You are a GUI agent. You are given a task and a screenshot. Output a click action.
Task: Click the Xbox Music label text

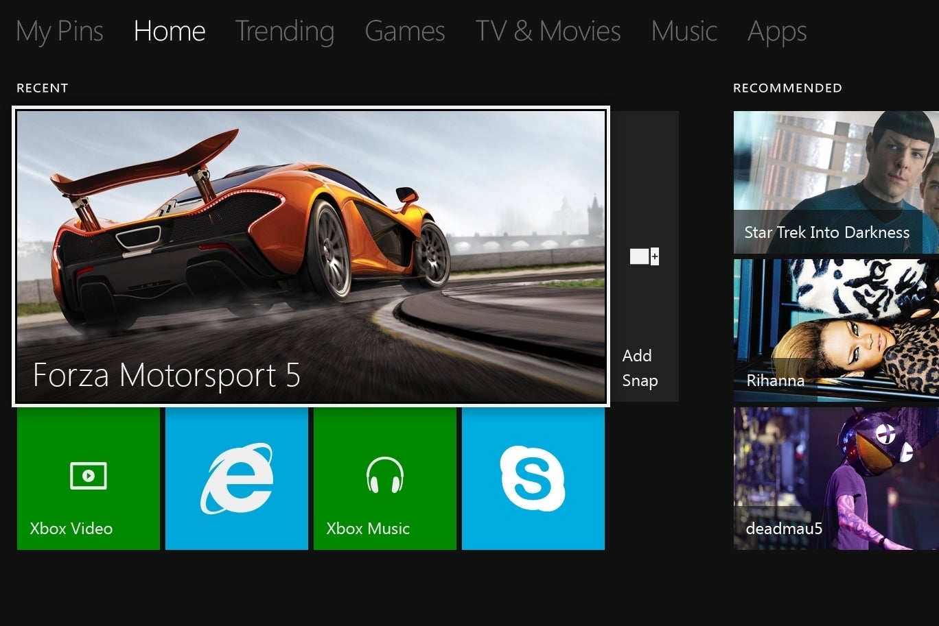point(368,529)
